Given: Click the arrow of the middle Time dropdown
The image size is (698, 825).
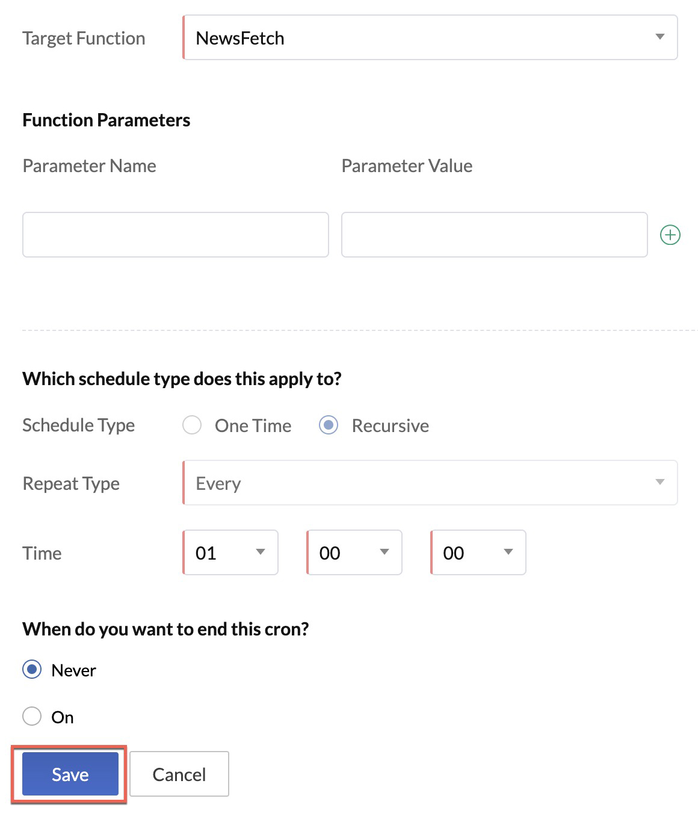Looking at the screenshot, I should click(x=385, y=552).
